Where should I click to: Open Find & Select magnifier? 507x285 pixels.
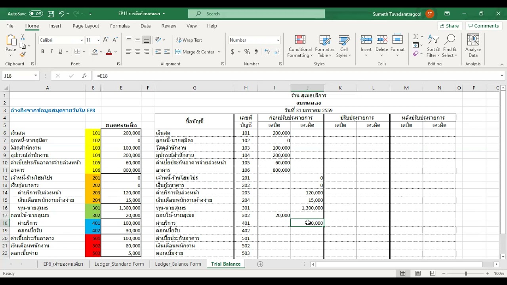tap(450, 46)
